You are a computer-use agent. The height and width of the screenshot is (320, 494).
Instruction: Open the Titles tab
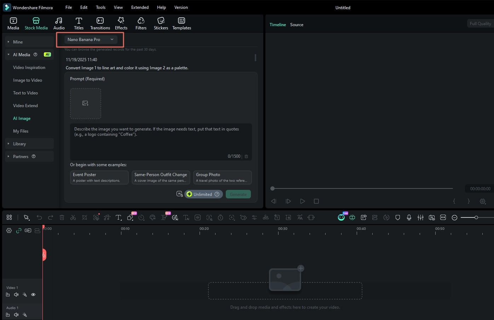point(79,23)
